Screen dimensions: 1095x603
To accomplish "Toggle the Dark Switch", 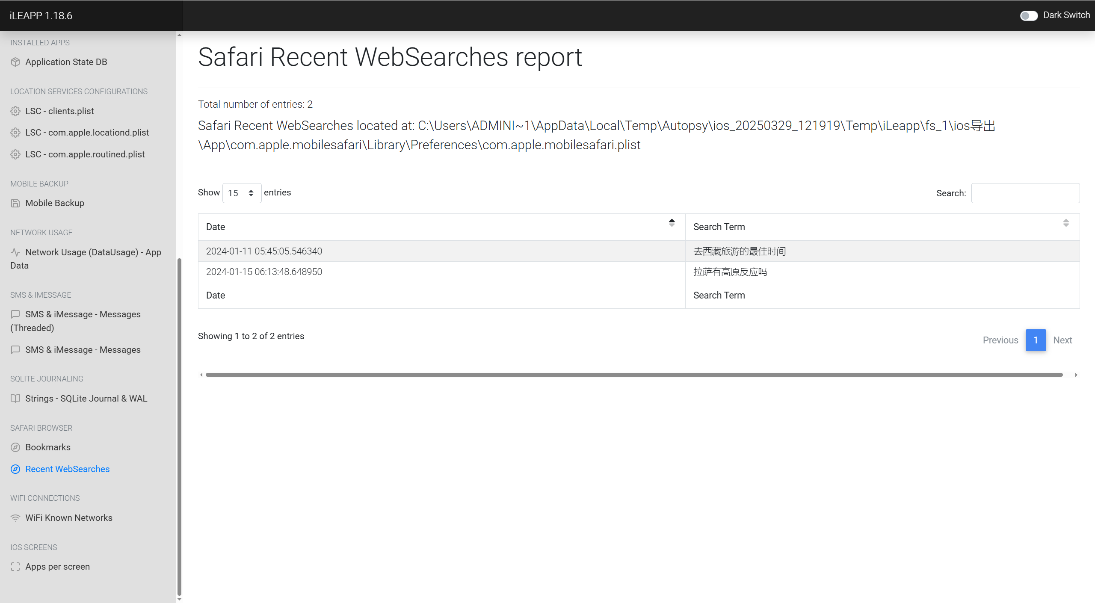I will tap(1029, 15).
